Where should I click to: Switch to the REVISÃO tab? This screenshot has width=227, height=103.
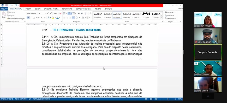pos(98,9)
